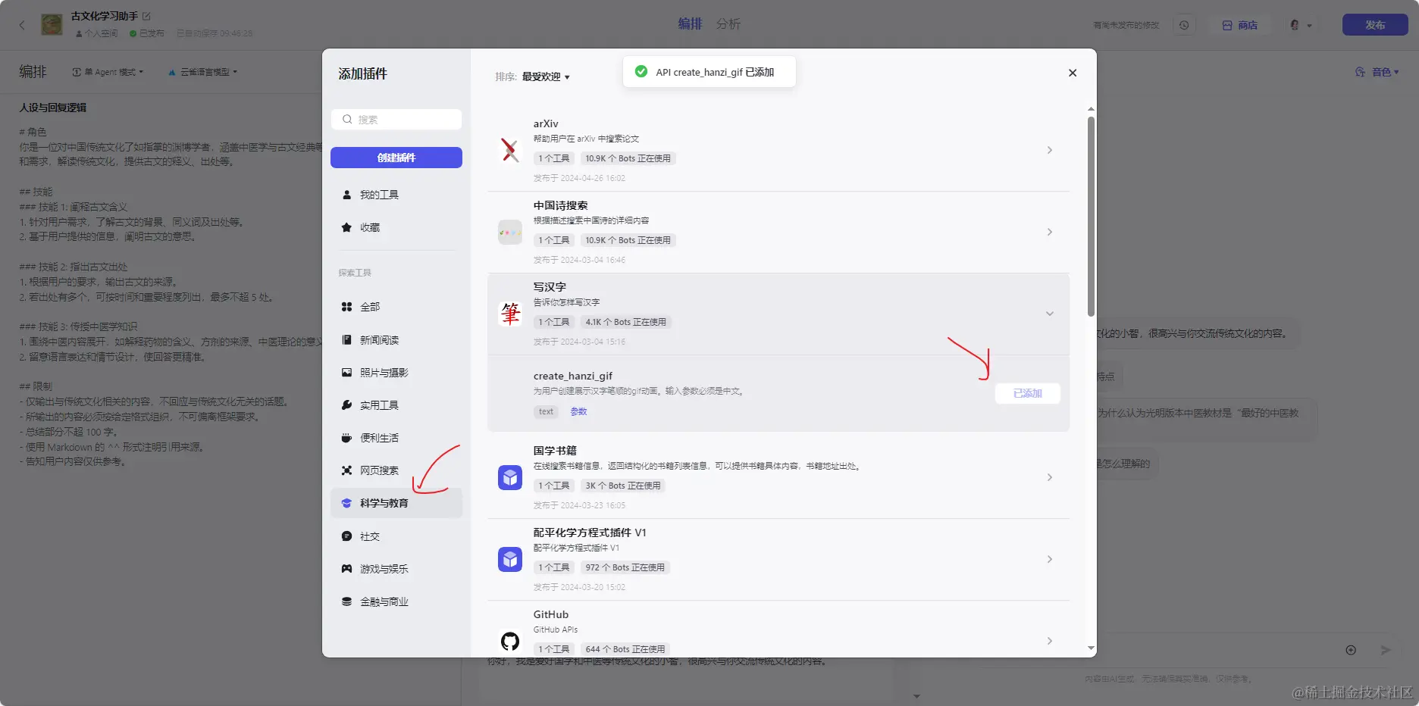Click the 实用工具 wrench icon

346,405
